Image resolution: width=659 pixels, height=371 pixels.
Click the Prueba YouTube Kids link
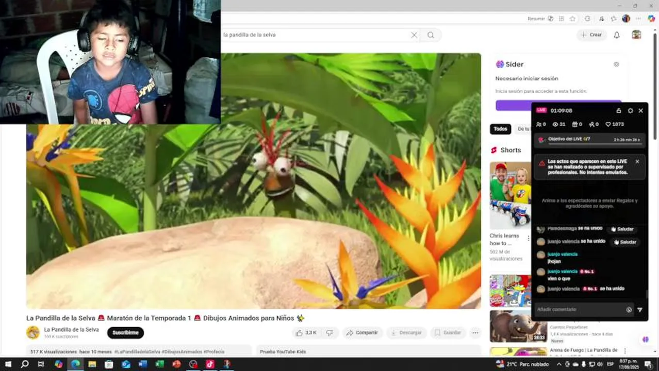click(283, 352)
